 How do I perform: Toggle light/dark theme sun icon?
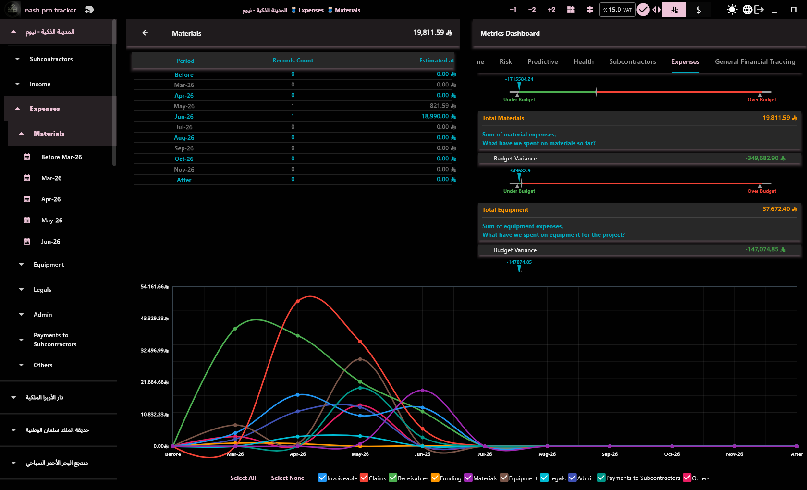tap(732, 10)
